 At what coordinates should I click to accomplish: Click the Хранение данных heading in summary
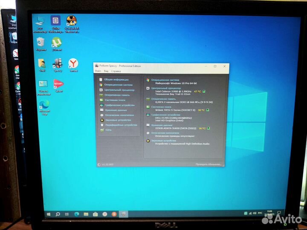(162, 125)
